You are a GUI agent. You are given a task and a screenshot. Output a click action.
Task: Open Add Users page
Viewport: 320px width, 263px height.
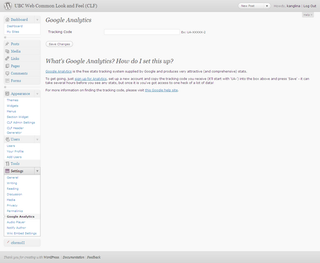pos(14,157)
